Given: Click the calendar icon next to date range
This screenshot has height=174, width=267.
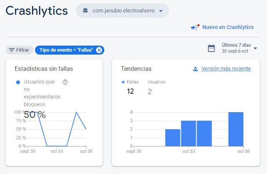Looking at the screenshot, I should click(x=212, y=48).
